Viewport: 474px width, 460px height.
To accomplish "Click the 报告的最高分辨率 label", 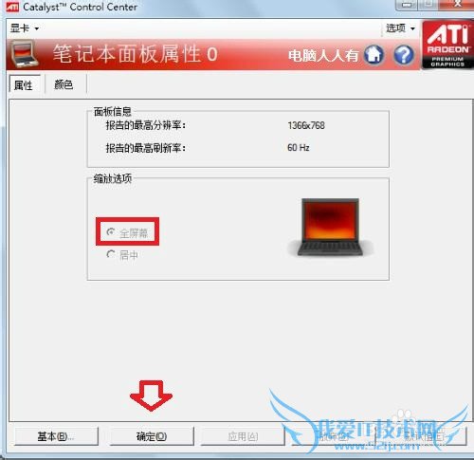I will click(146, 125).
